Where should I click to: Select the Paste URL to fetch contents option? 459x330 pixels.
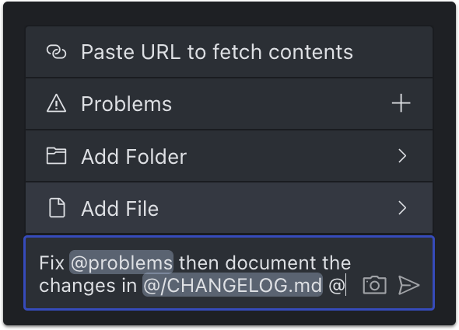229,52
